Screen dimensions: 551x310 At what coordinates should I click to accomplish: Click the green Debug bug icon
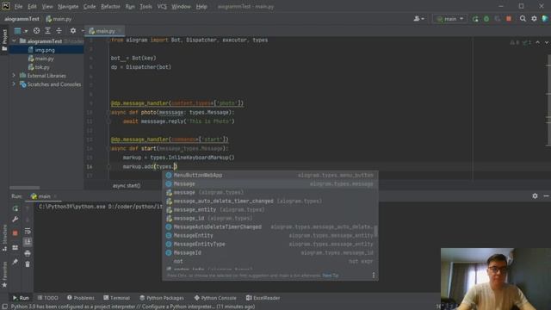(486, 19)
